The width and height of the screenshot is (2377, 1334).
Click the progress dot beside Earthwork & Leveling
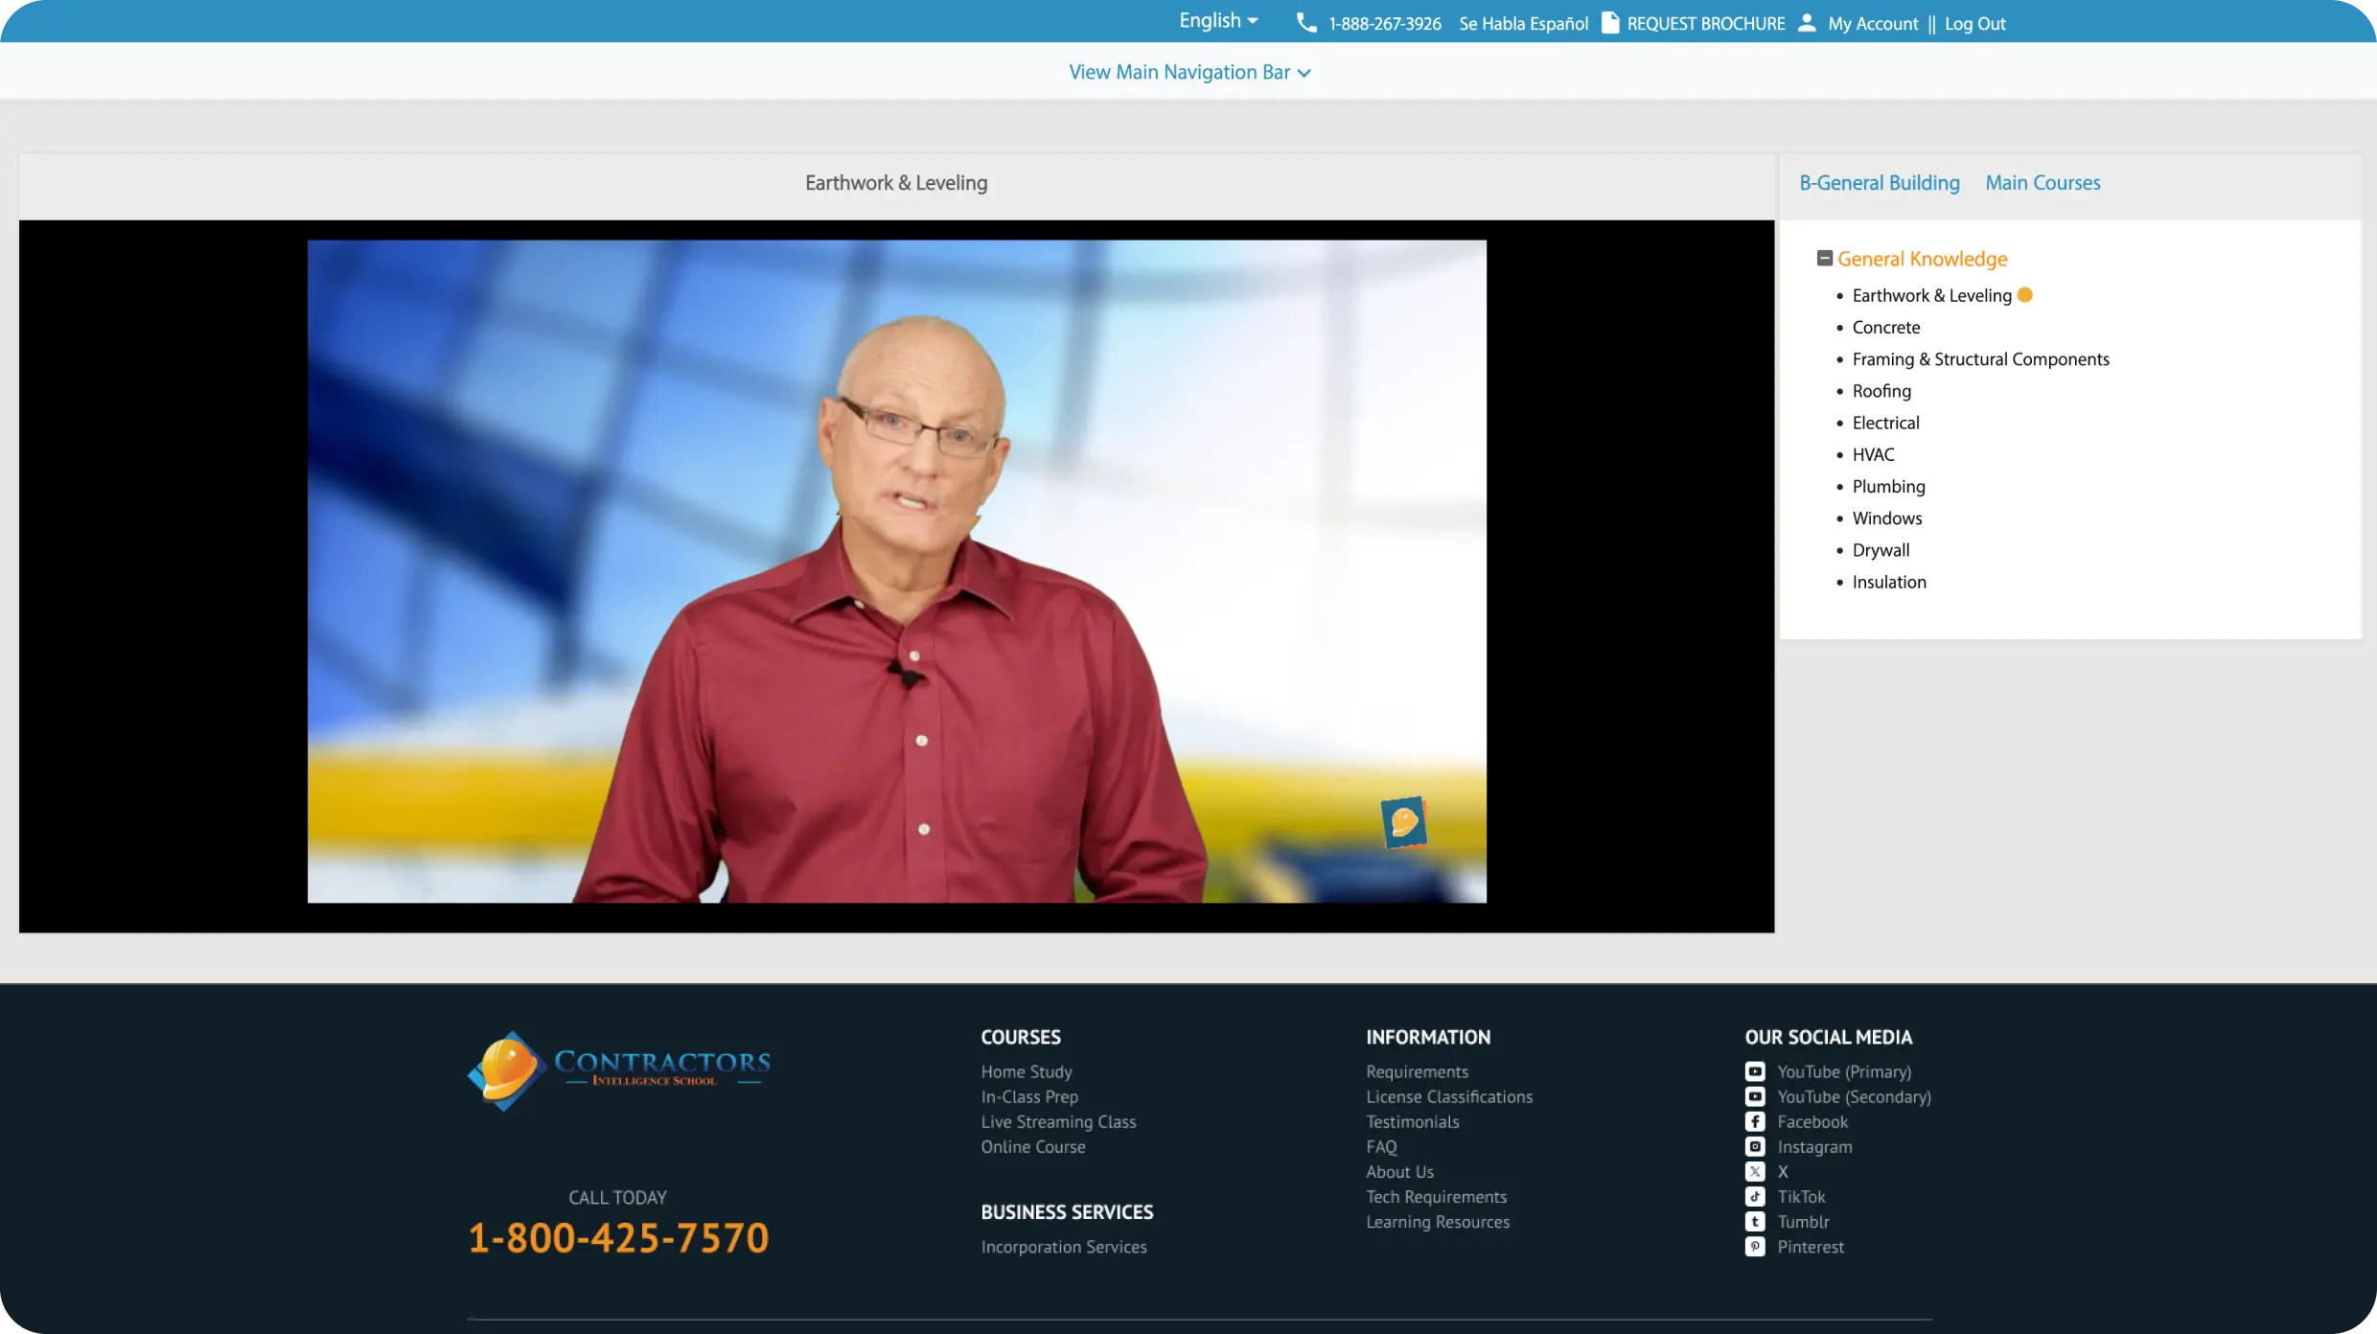2024,295
